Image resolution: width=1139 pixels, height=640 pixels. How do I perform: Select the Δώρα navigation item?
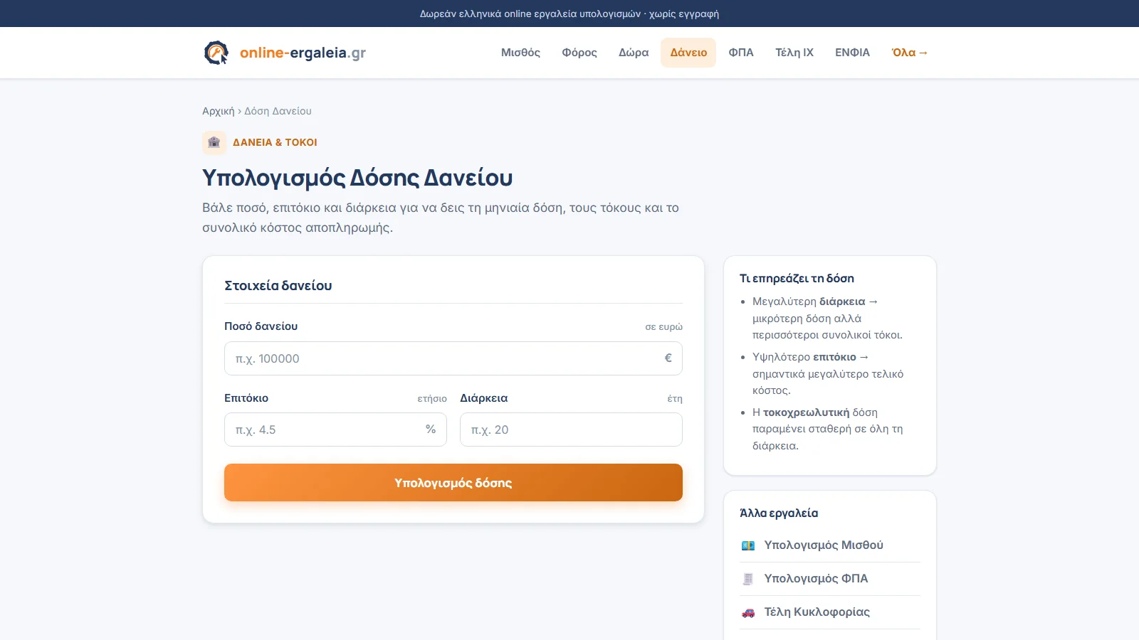[634, 53]
